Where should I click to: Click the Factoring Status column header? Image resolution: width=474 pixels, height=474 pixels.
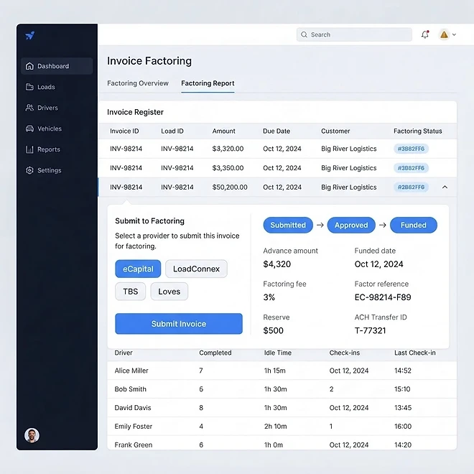(x=418, y=131)
